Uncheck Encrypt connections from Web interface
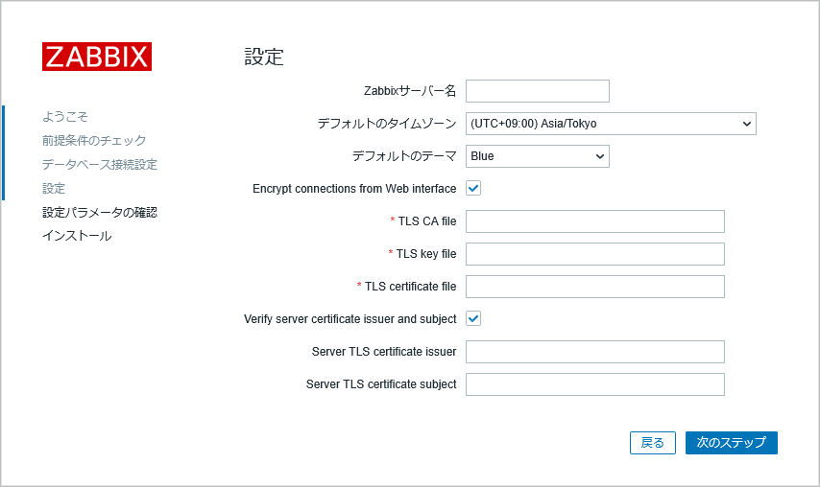Viewport: 820px width, 487px height. [x=473, y=189]
